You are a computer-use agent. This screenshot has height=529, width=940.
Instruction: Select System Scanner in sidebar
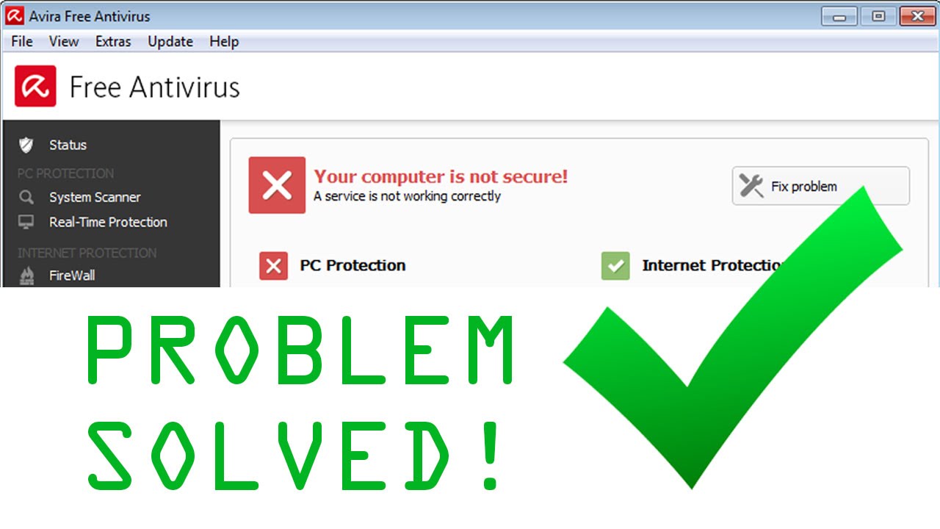[x=95, y=197]
